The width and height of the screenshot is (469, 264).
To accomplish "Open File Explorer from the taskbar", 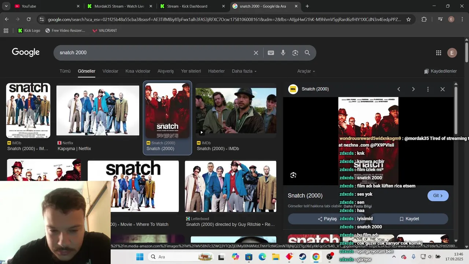I will [x=276, y=257].
